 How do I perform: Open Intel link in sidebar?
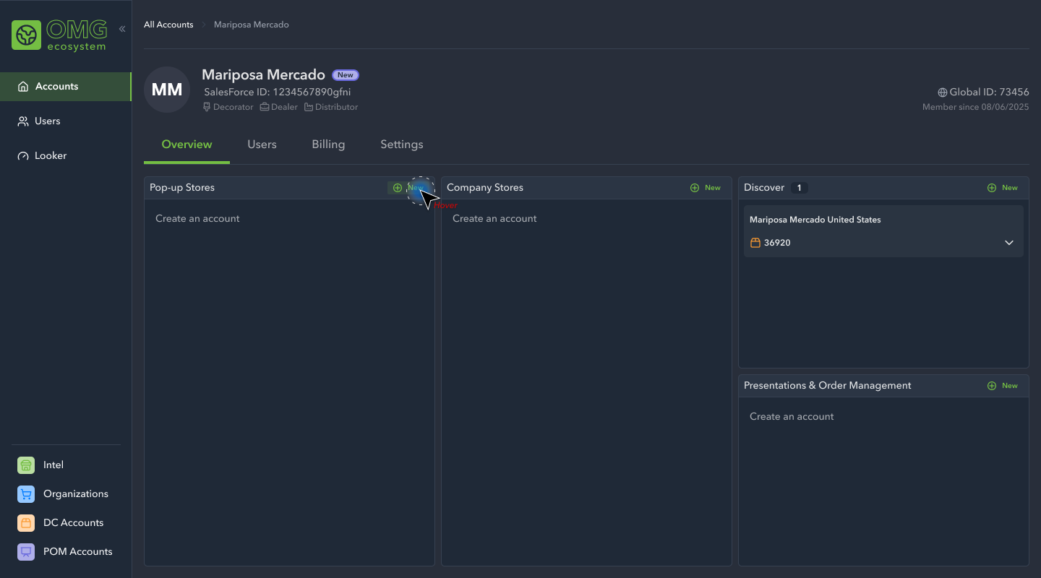coord(53,465)
